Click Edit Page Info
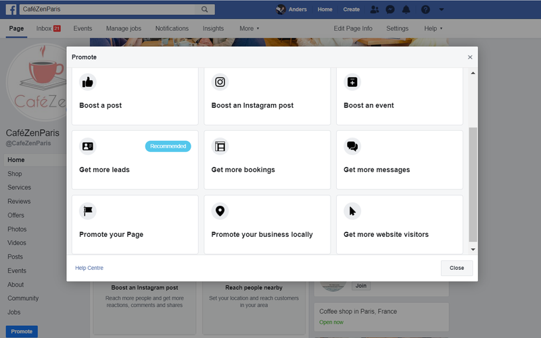Image resolution: width=541 pixels, height=338 pixels. click(352, 28)
